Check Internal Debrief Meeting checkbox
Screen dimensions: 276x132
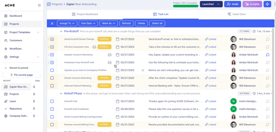(52, 86)
